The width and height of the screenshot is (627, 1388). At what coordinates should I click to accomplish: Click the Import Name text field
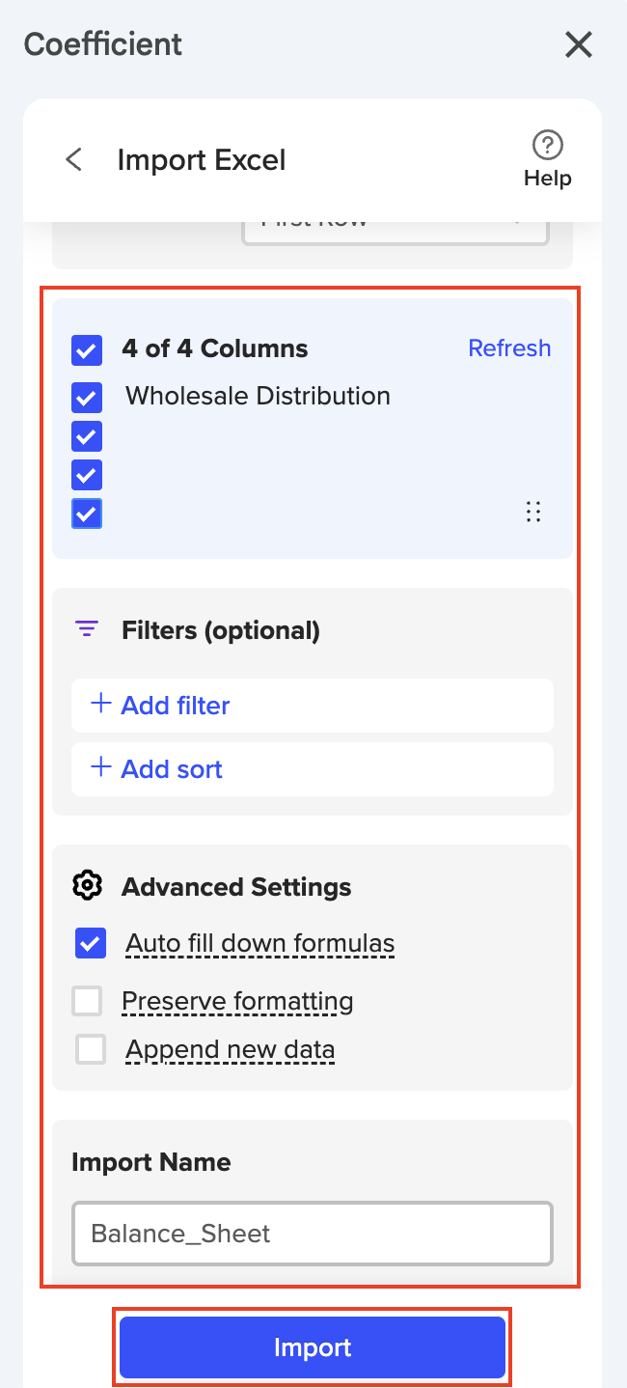point(313,1234)
